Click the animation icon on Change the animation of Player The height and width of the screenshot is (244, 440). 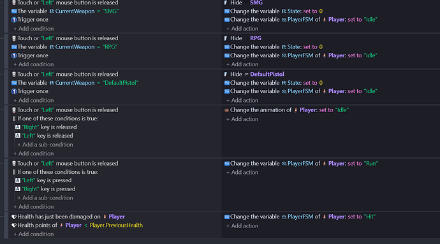pos(227,110)
